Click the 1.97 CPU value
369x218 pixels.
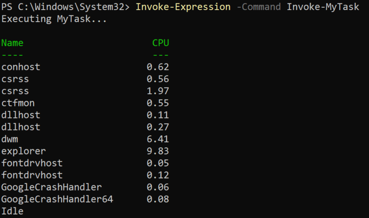(x=158, y=91)
